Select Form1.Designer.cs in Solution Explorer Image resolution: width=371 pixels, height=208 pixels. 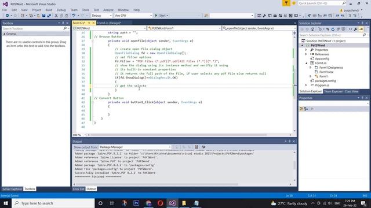tap(331, 68)
